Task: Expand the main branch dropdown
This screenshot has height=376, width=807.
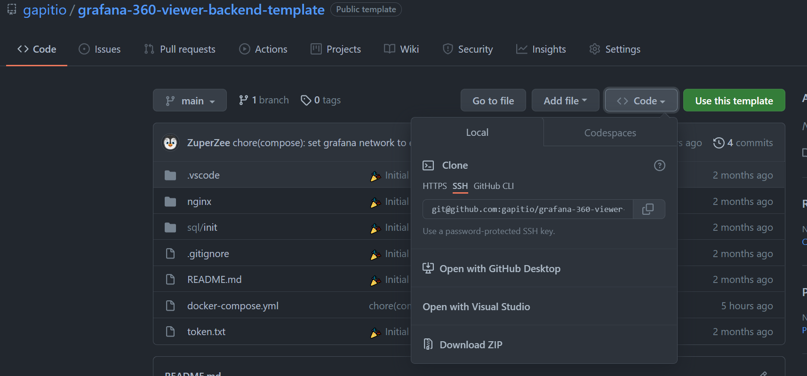Action: (190, 100)
